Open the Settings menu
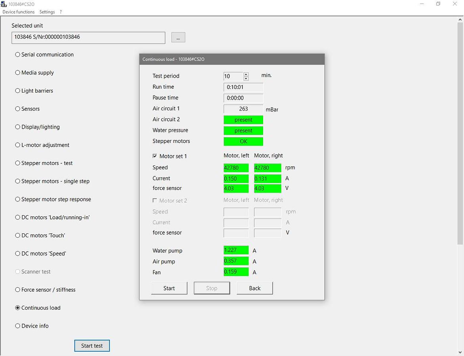This screenshot has height=356, width=464. tap(47, 12)
